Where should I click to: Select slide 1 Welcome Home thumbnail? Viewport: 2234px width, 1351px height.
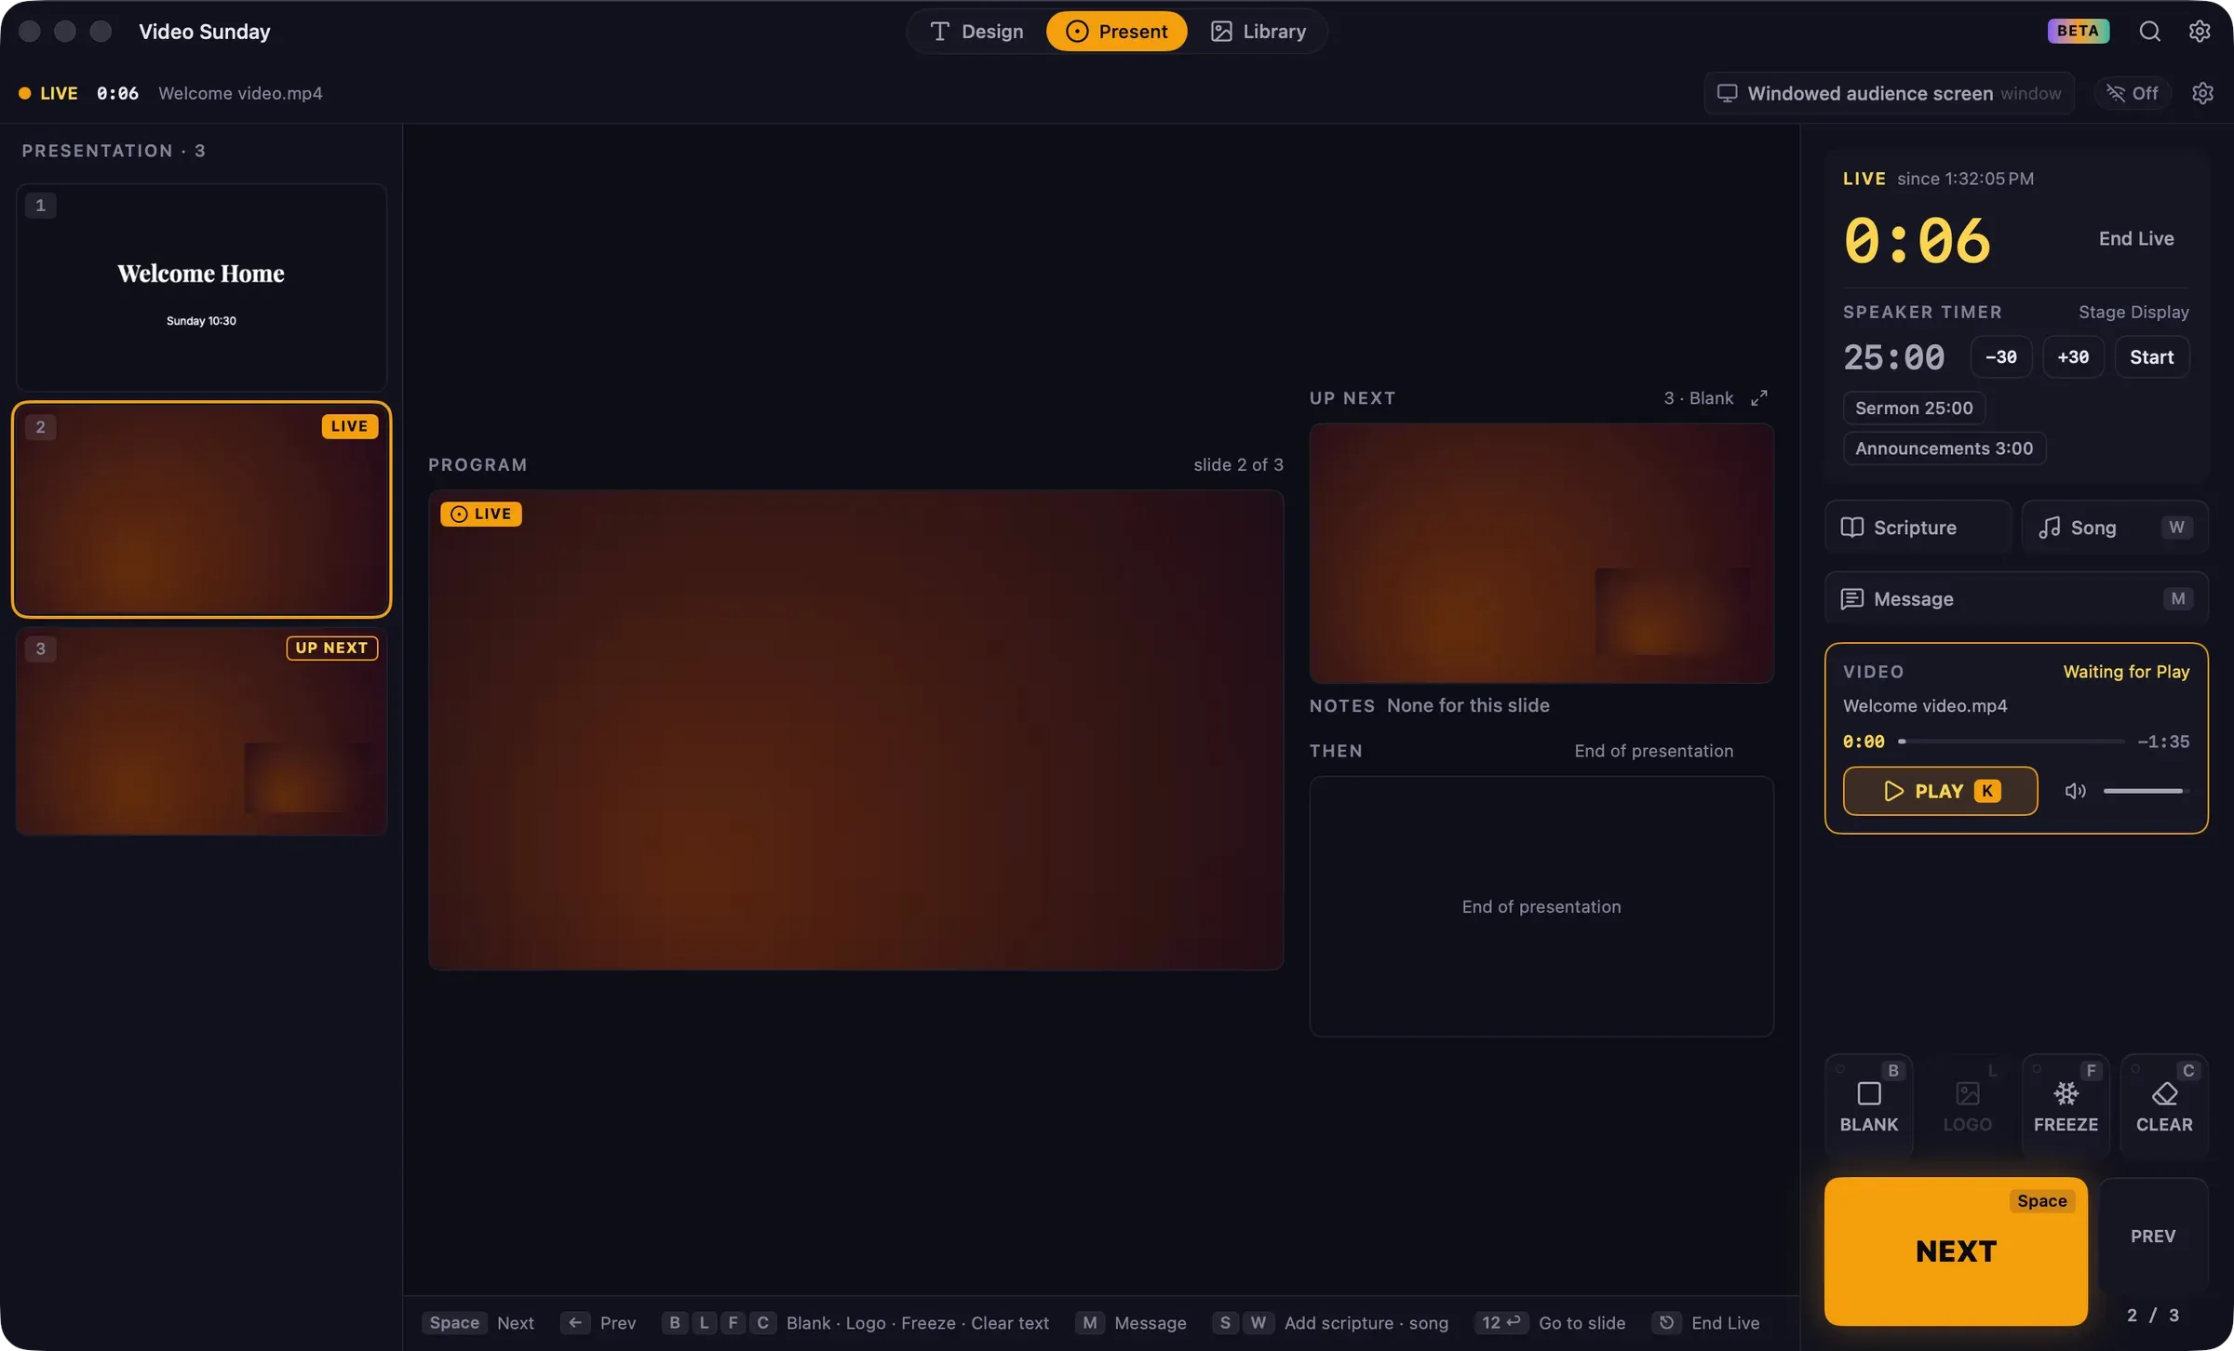point(201,288)
